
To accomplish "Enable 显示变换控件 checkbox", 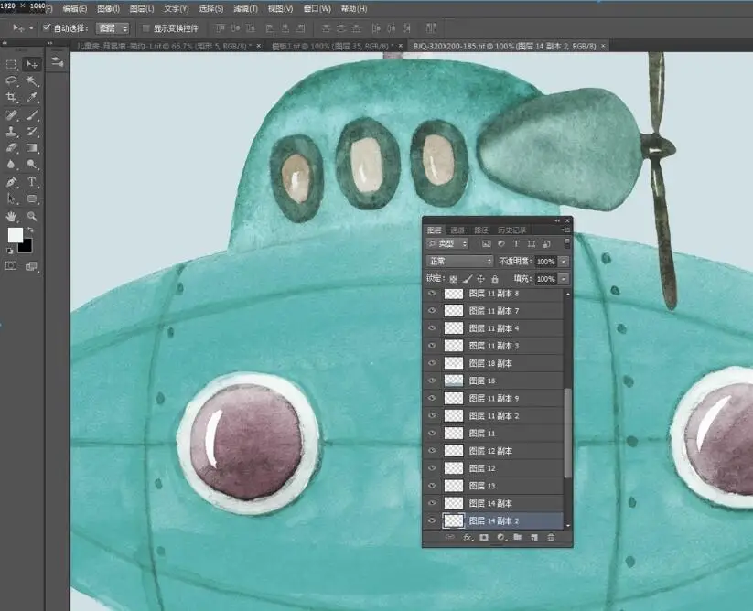I will pos(146,28).
